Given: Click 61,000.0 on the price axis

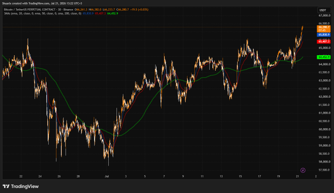Looking at the screenshot, I should click(x=325, y=113).
